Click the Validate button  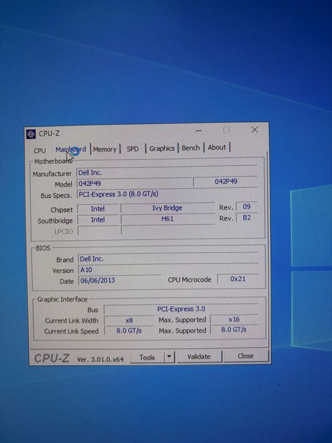[x=199, y=356]
